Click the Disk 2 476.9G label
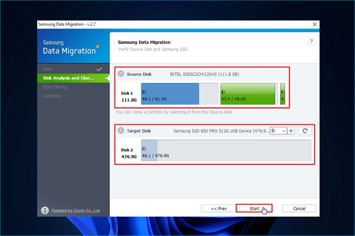355x236 pixels. click(129, 153)
